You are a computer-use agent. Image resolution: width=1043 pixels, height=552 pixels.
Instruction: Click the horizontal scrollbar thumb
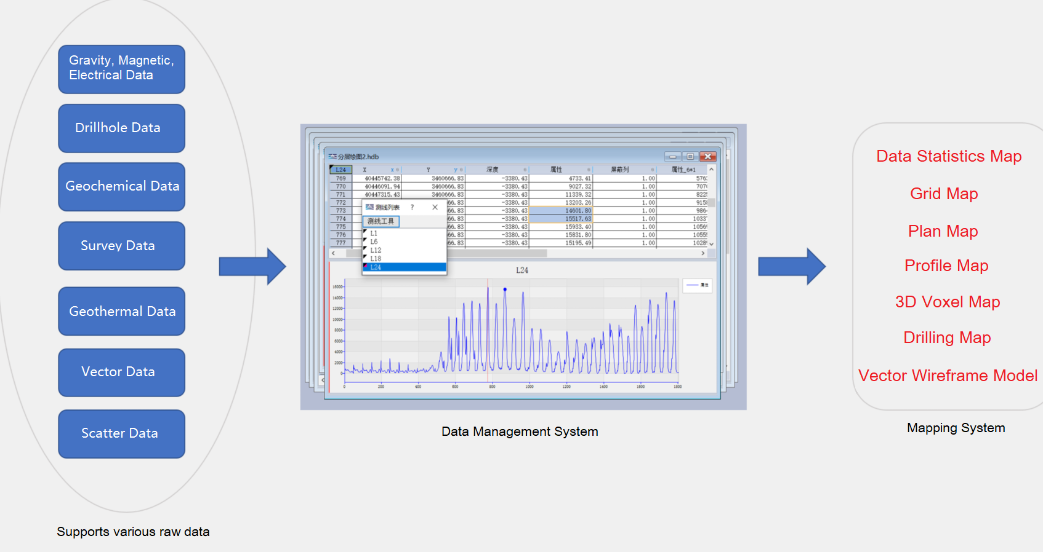tap(447, 253)
